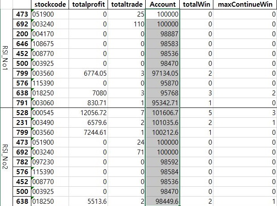Click totaltrade cell in the 097230 row
The height and width of the screenshot is (206, 277).
[127, 162]
